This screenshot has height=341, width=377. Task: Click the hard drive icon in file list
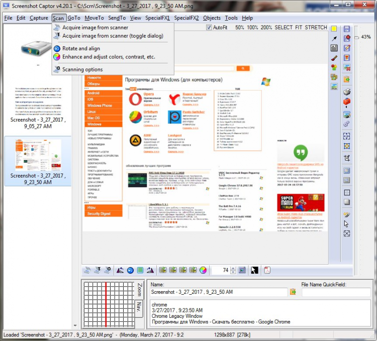coord(36,48)
